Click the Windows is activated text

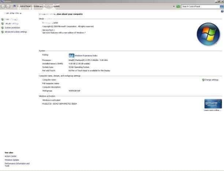51,100
